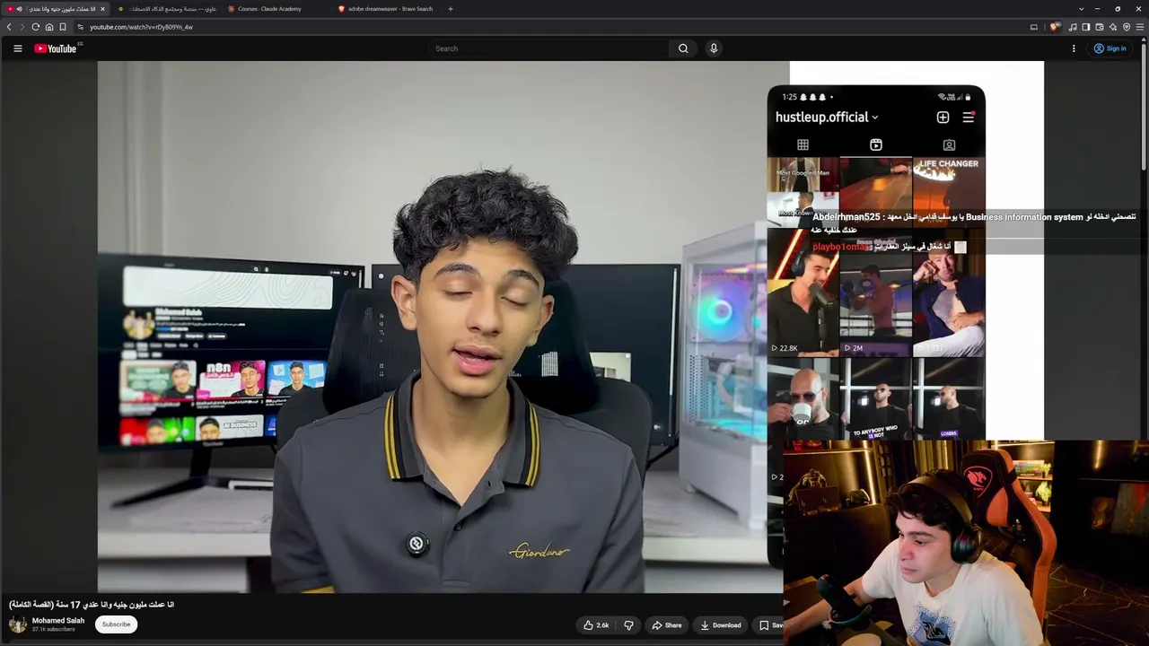Open the Brave VPN shield icon

pos(1127,27)
